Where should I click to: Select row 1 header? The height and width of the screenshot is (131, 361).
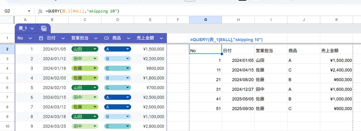[7, 38]
